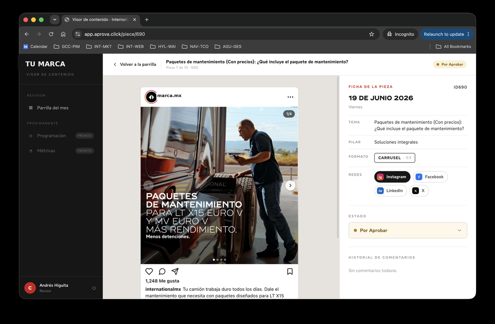Bookmark this page with star icon
The height and width of the screenshot is (324, 495).
tap(372, 34)
